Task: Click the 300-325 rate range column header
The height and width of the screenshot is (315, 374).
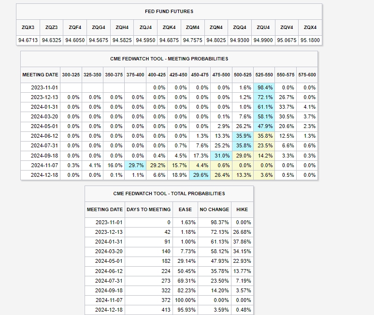Action: pyautogui.click(x=71, y=75)
